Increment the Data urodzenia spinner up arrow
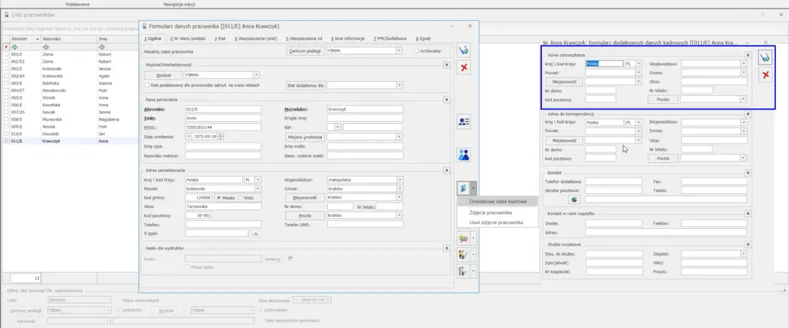 221,135
